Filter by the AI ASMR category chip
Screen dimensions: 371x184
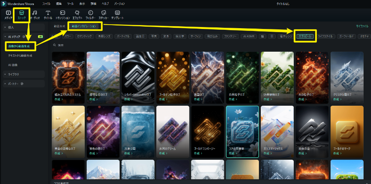point(249,36)
